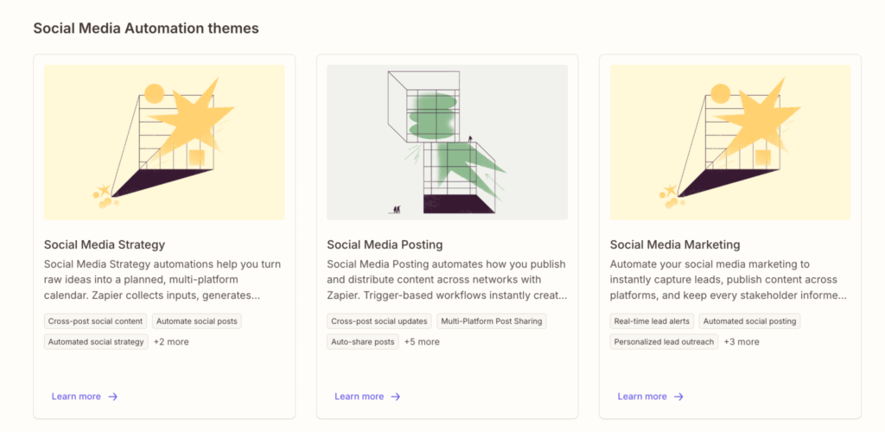Viewport: 885px width, 432px height.
Task: Select the Auto-share posts tag
Action: point(363,342)
